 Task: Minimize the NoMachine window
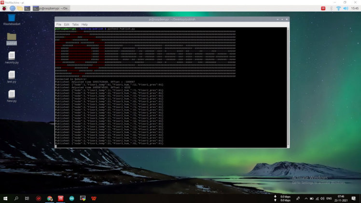[x=334, y=2]
